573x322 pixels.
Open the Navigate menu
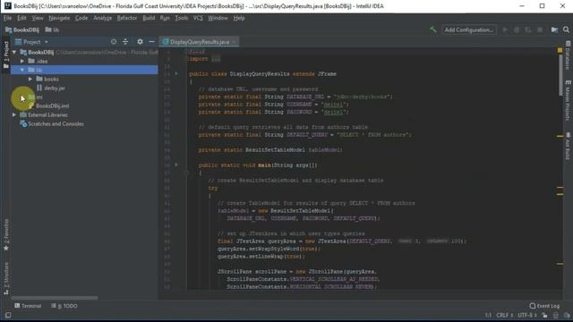coord(59,18)
